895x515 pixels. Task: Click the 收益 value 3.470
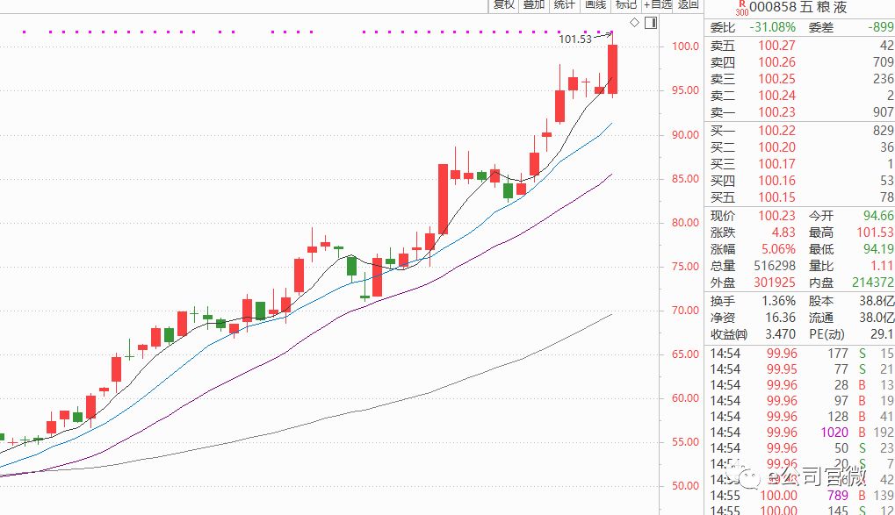(x=780, y=334)
